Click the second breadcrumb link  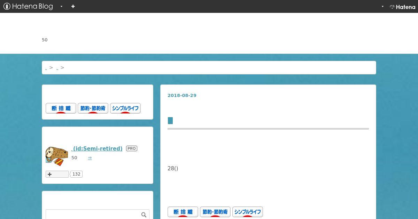[x=57, y=68]
